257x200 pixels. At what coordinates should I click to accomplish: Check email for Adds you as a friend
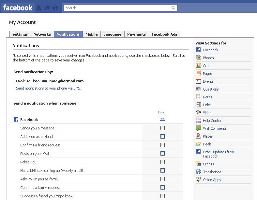pos(162,137)
